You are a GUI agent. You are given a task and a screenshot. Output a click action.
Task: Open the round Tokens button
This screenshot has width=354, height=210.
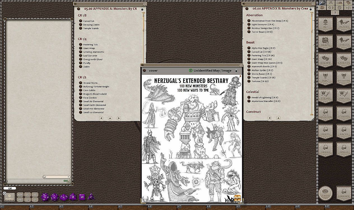click(x=325, y=193)
